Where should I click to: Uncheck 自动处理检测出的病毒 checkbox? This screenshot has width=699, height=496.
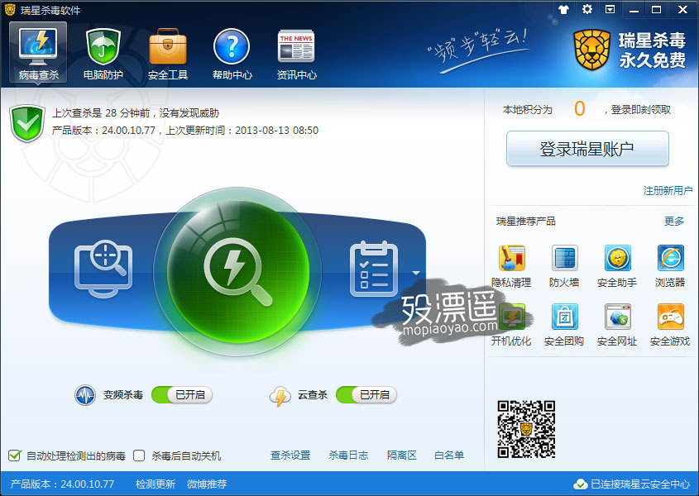(15, 455)
